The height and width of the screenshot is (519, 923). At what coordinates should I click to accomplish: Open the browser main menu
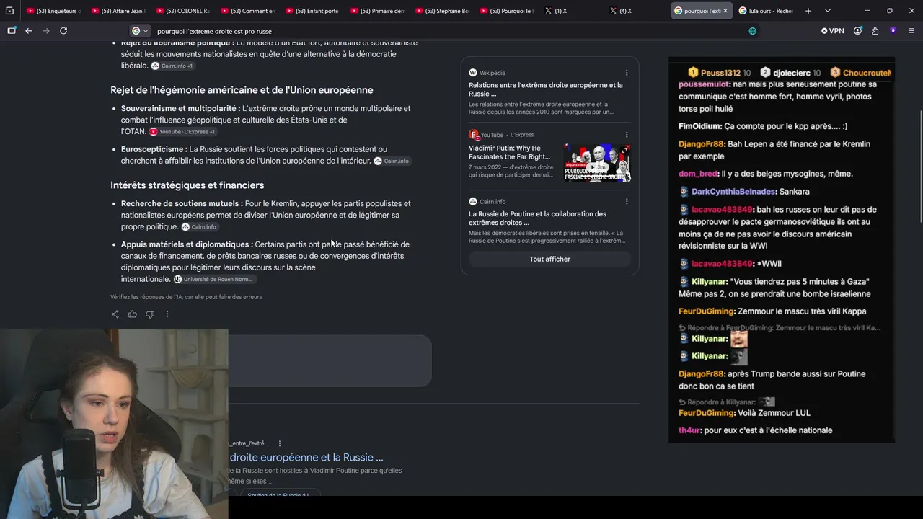coord(911,31)
